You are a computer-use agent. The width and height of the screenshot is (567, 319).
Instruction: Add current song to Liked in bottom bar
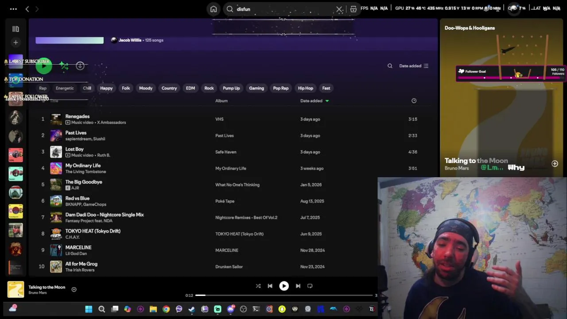coord(74,289)
